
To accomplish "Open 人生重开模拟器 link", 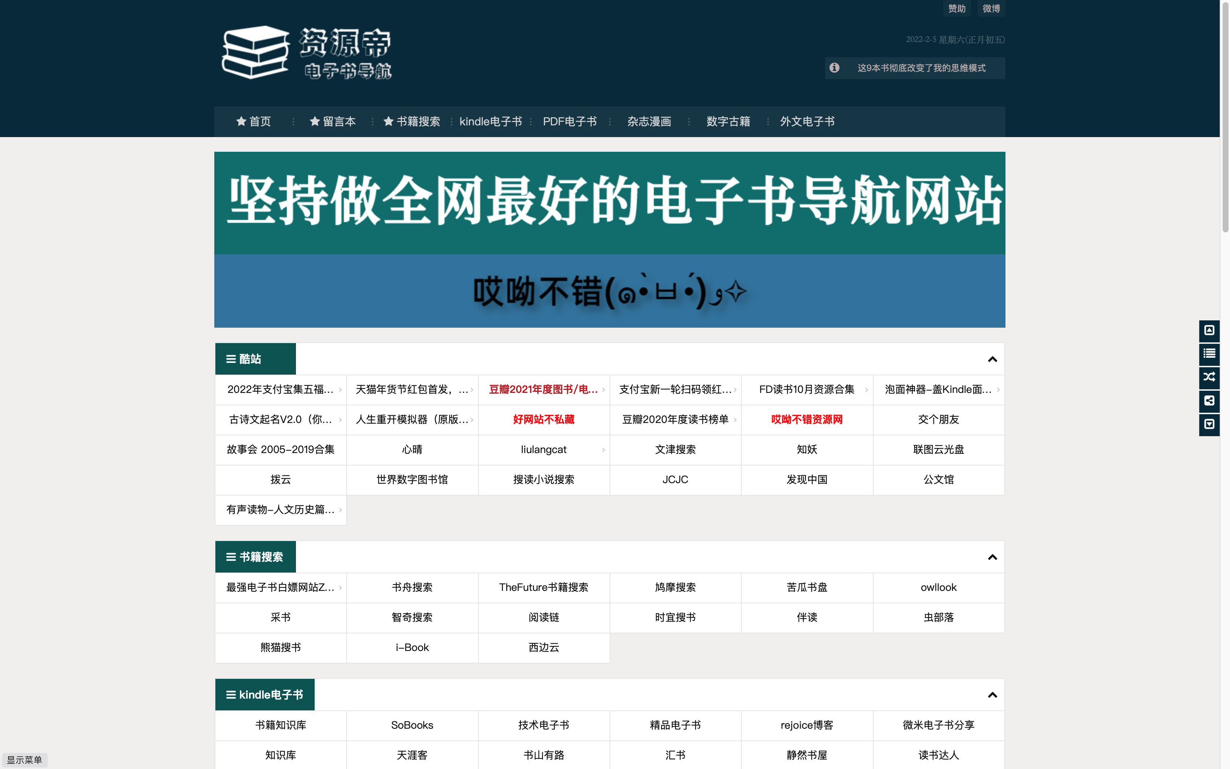I will [x=412, y=420].
